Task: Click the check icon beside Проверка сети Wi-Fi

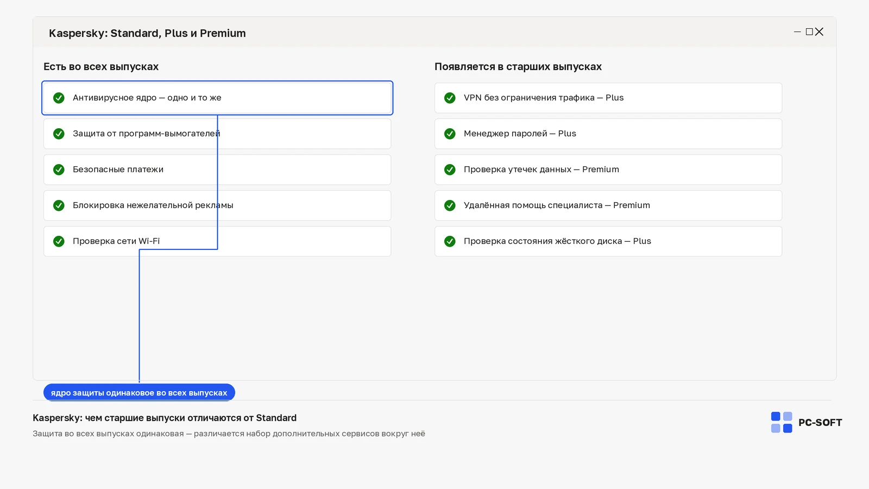Action: [x=59, y=241]
